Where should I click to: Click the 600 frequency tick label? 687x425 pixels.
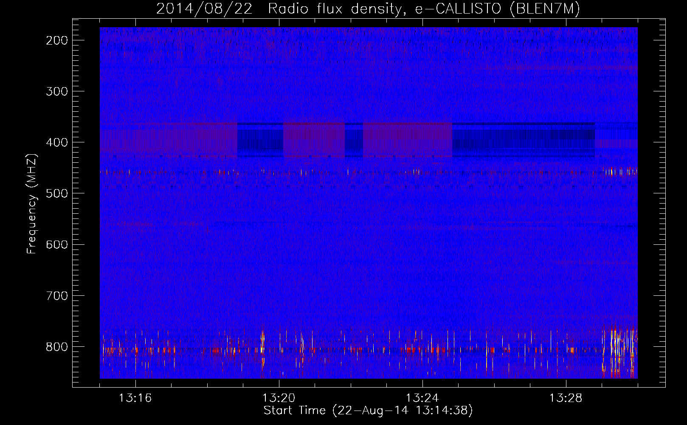tap(56, 244)
